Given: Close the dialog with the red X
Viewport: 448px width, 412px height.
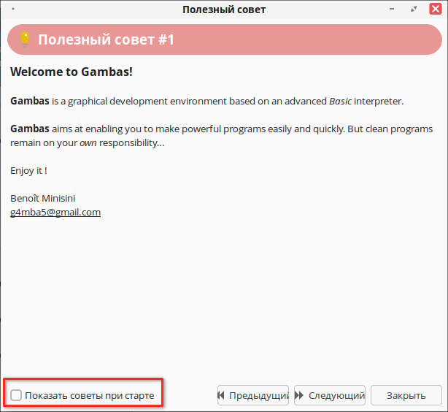Looking at the screenshot, I should coord(435,9).
